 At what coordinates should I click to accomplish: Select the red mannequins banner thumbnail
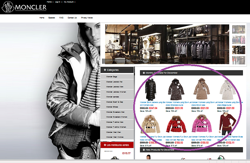point(239,60)
